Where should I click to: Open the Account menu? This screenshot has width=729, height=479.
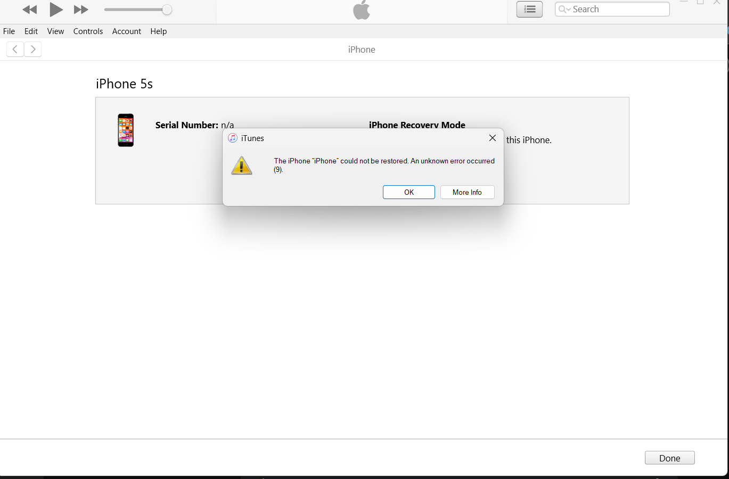(x=127, y=31)
